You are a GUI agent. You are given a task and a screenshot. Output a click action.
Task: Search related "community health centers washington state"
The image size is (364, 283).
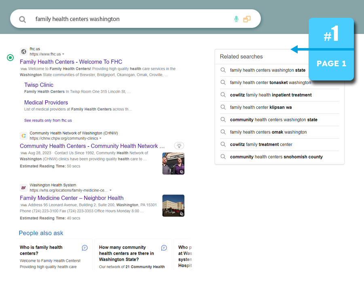pos(273,120)
